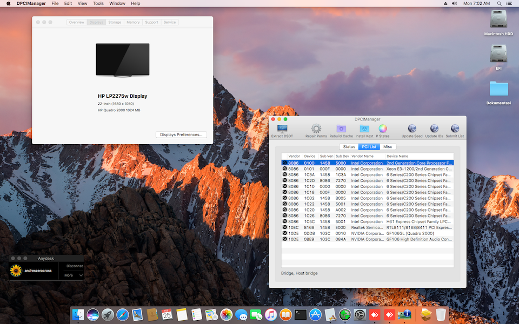Open Trash in the dock
519x324 pixels.
pos(441,315)
